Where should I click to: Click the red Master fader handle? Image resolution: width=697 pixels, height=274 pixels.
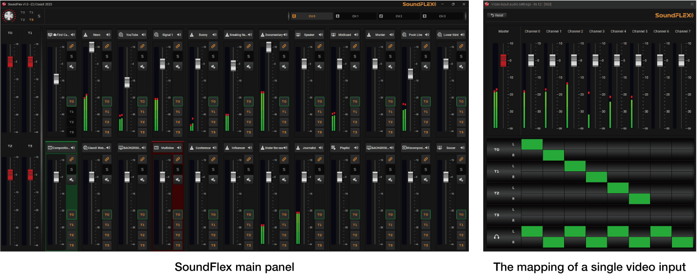(503, 60)
